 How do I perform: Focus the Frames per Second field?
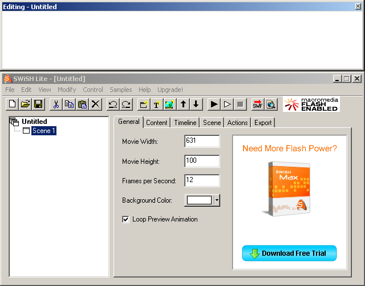202,180
